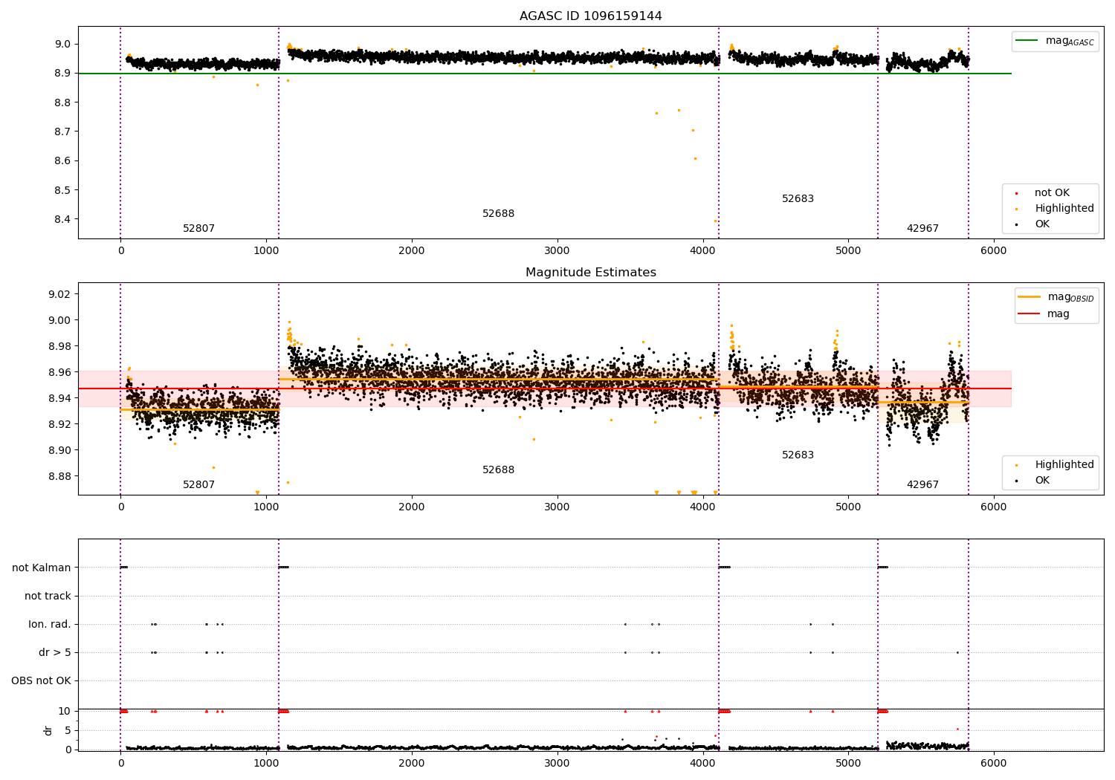Image resolution: width=1115 pixels, height=780 pixels.
Task: Select 52688 label in Magnitude Estimates plot
Action: (x=498, y=469)
